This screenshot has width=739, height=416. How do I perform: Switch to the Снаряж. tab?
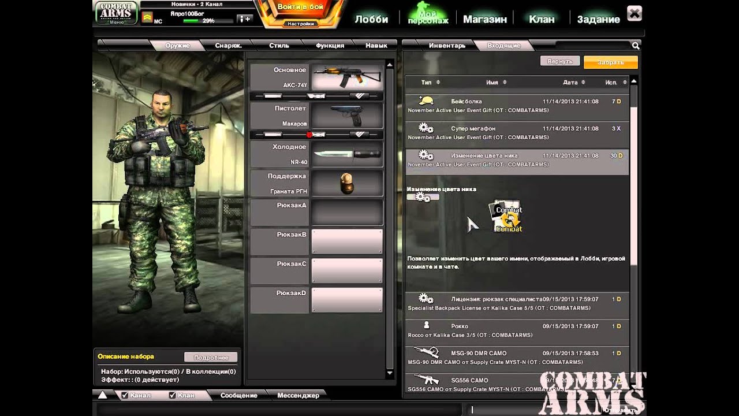tap(228, 45)
